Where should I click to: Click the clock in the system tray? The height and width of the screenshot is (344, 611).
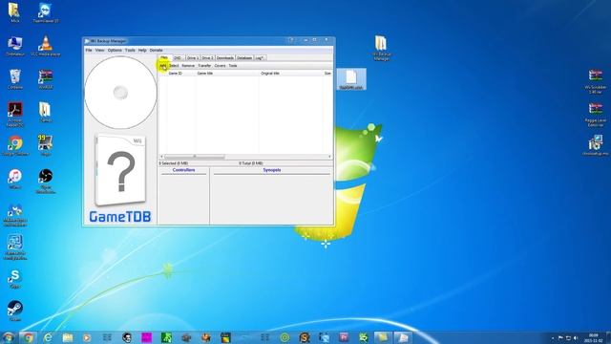[x=593, y=337]
